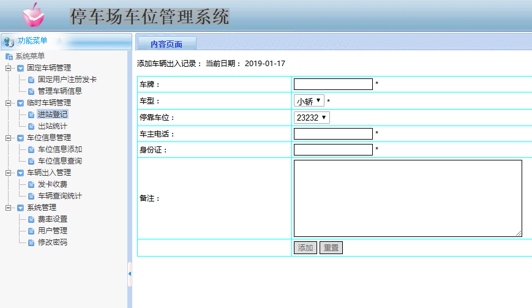Image resolution: width=532 pixels, height=308 pixels.
Task: Click the page icon beside 车辆查询统计
Action: (x=31, y=196)
